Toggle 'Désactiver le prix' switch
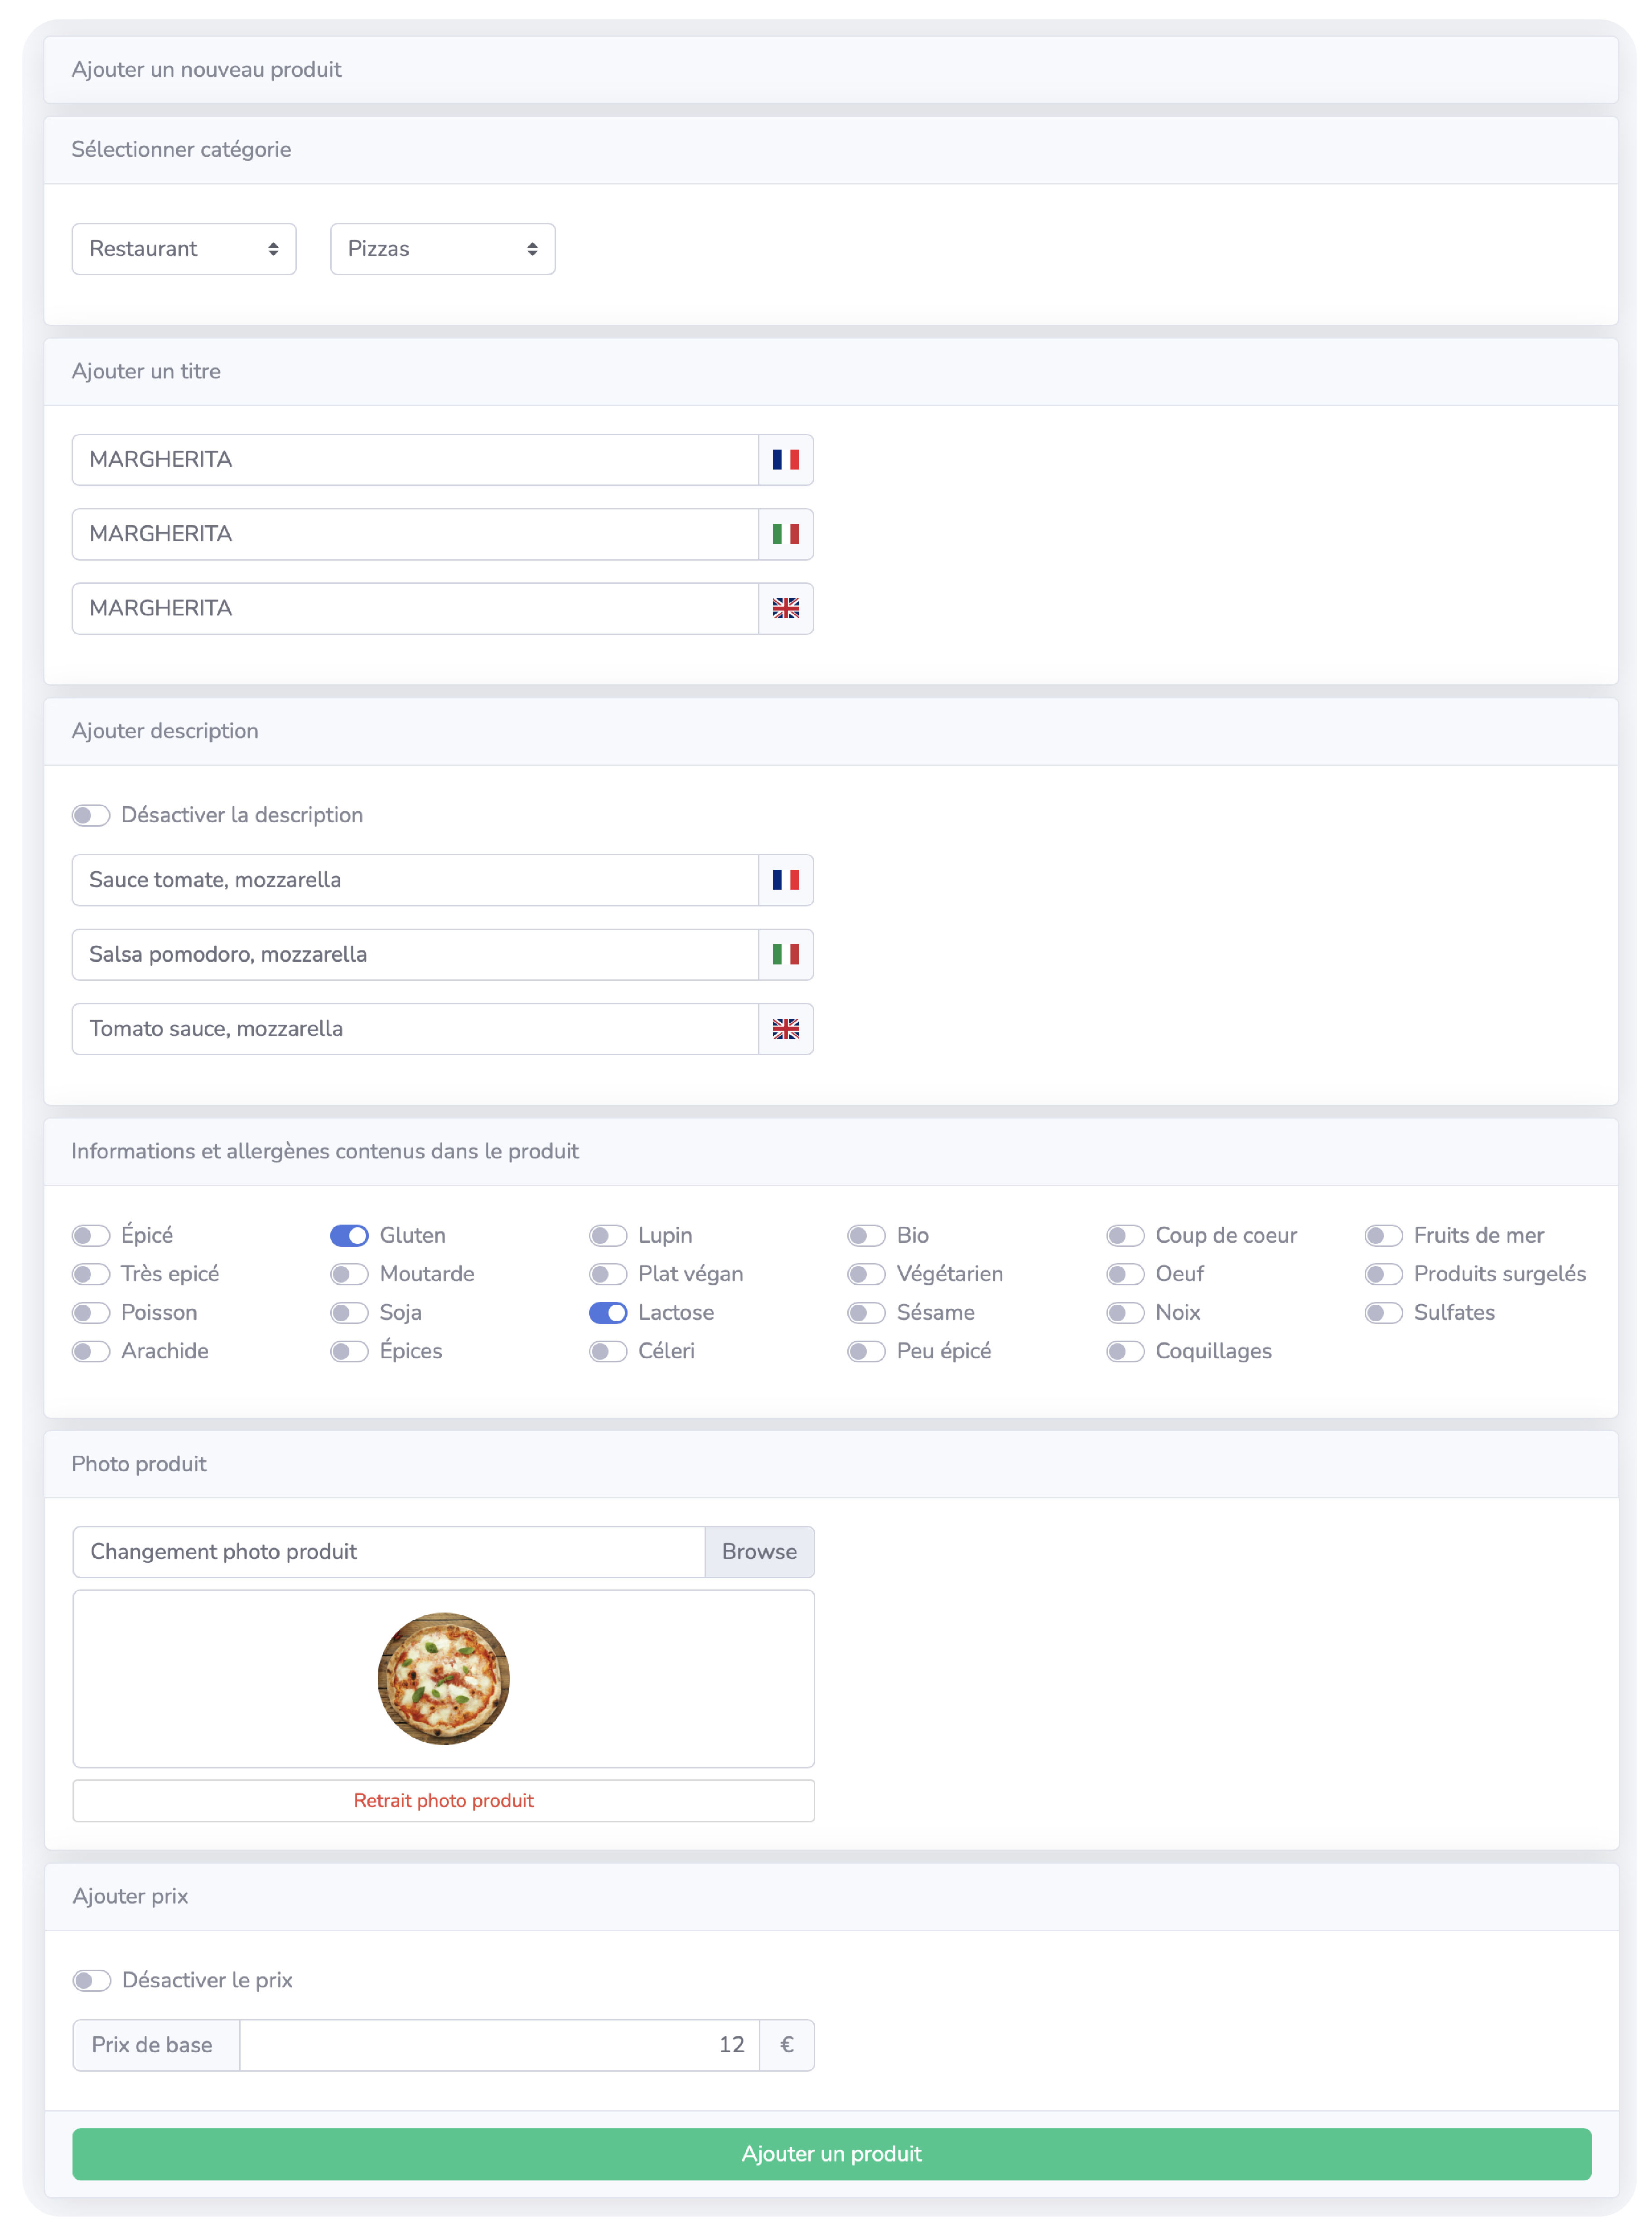 92,1981
